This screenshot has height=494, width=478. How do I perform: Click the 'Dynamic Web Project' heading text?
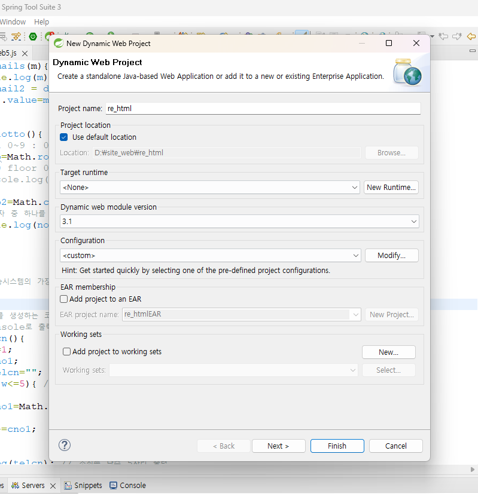point(98,62)
